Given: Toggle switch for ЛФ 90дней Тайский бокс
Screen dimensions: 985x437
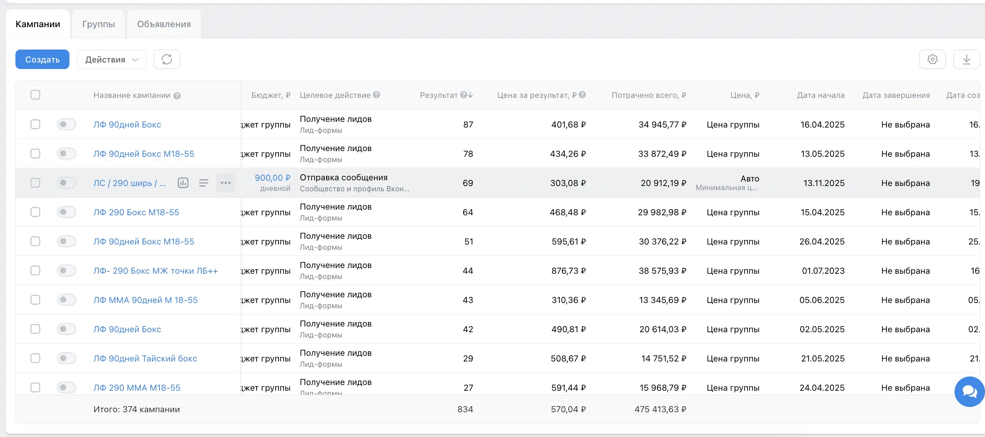Looking at the screenshot, I should pyautogui.click(x=67, y=358).
